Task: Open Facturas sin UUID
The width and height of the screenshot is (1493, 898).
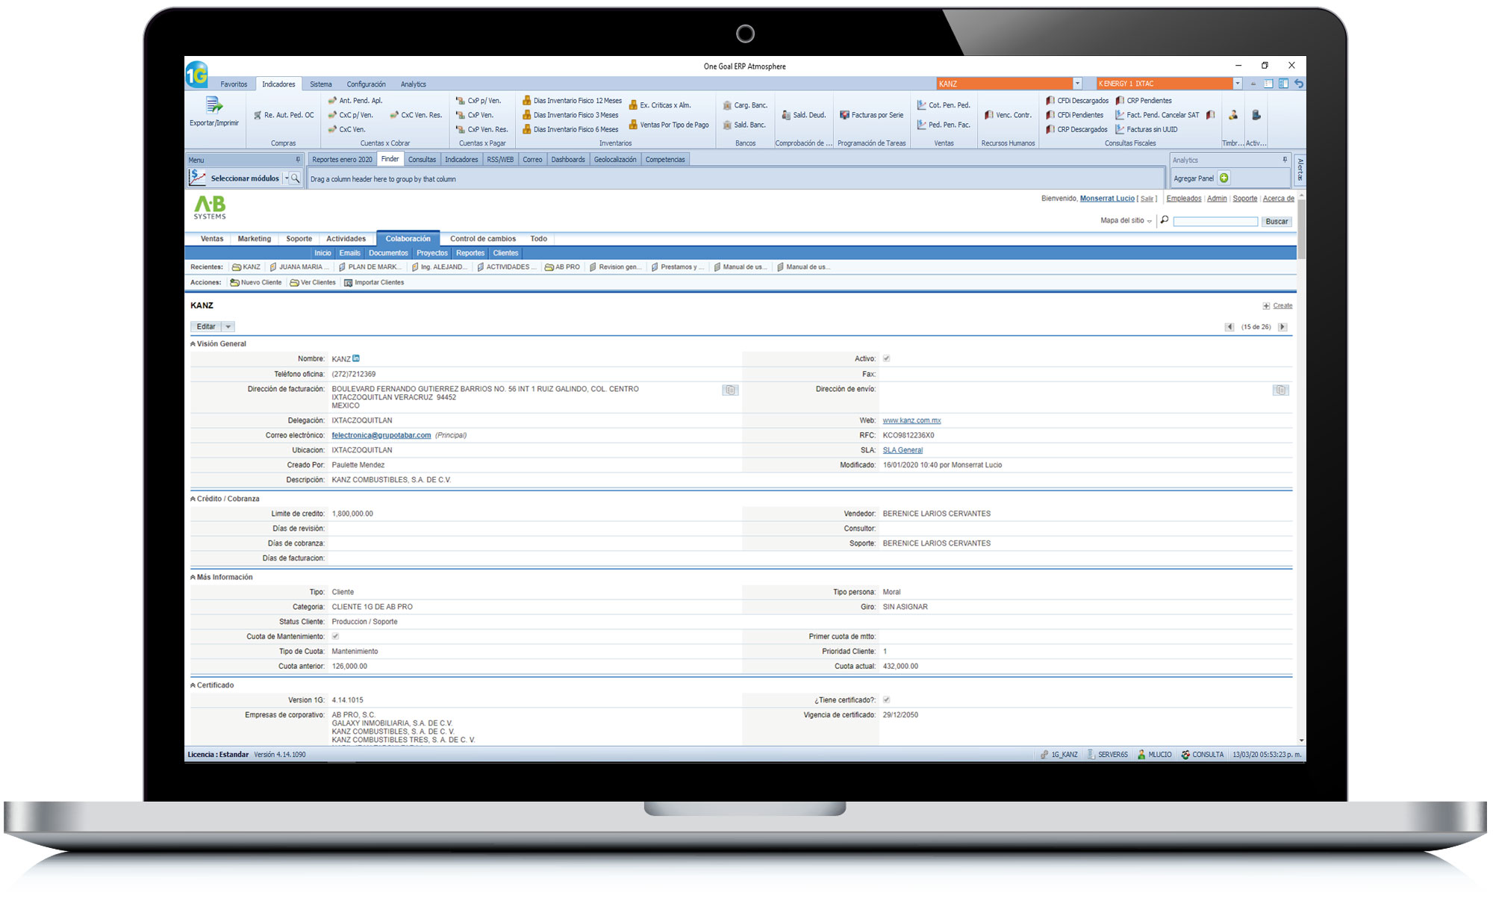Action: pos(1147,129)
